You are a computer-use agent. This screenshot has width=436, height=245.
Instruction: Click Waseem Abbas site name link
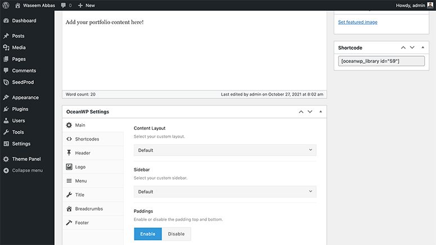click(39, 5)
